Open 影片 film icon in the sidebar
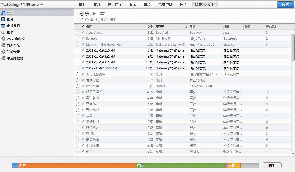Image resolution: width=295 pixels, height=172 pixels. 10,19
